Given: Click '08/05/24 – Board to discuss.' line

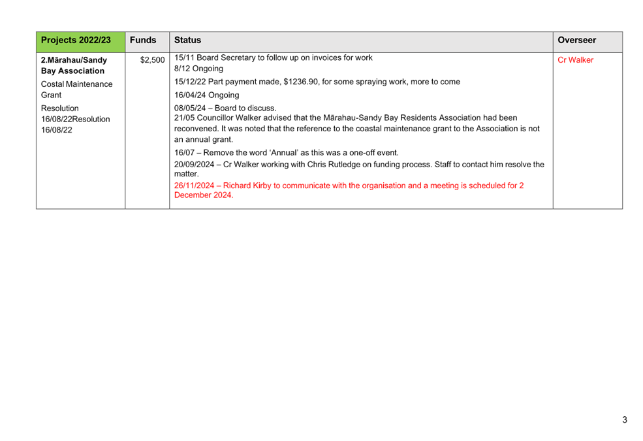Looking at the screenshot, I should [x=225, y=108].
